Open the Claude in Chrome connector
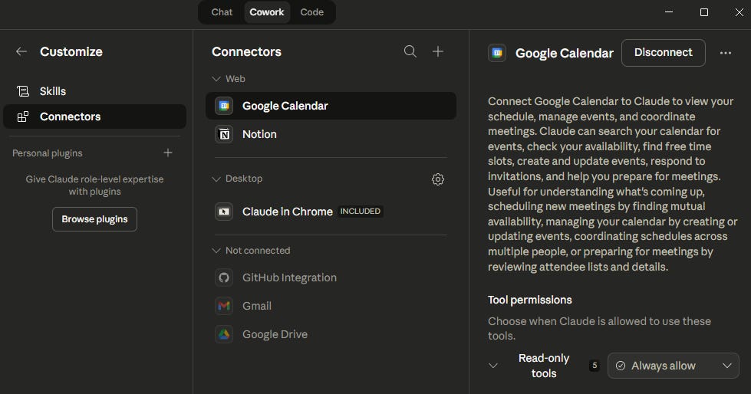 click(x=331, y=212)
